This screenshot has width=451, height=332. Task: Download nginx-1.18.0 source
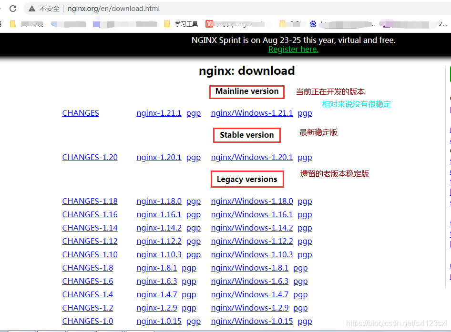click(159, 201)
